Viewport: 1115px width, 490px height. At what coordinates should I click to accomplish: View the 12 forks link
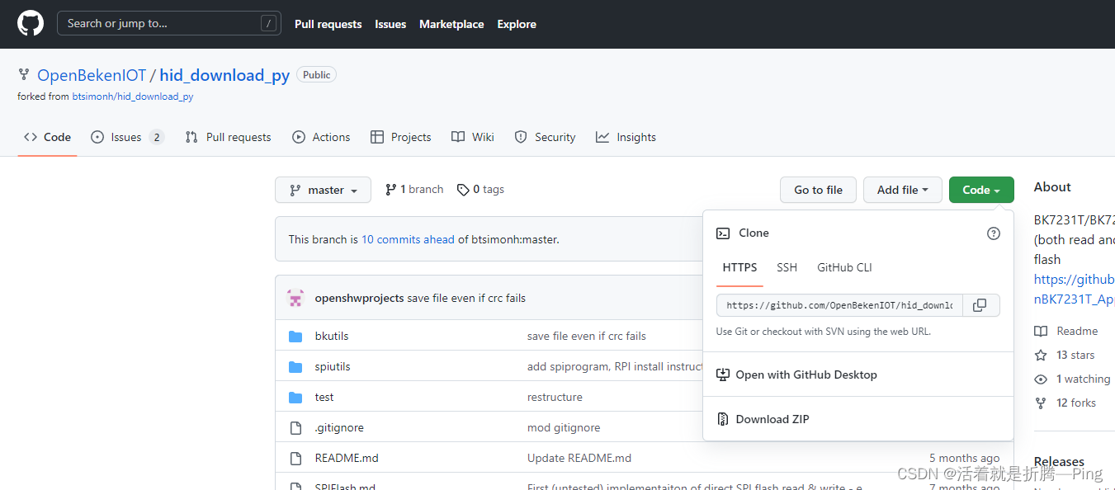[x=1065, y=403]
